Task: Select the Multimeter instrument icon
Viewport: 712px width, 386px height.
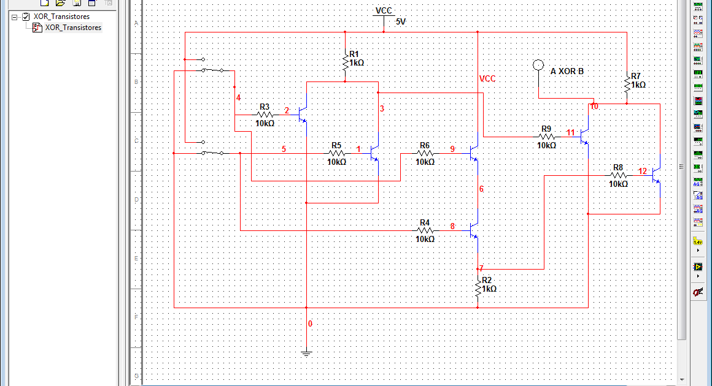Action: coord(698,6)
